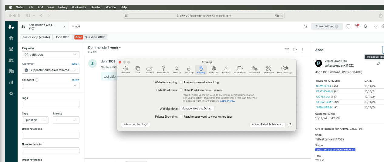The width and height of the screenshot is (384, 162).
Task: Open recent order KHWLILZLL link
Action: (x=324, y=86)
